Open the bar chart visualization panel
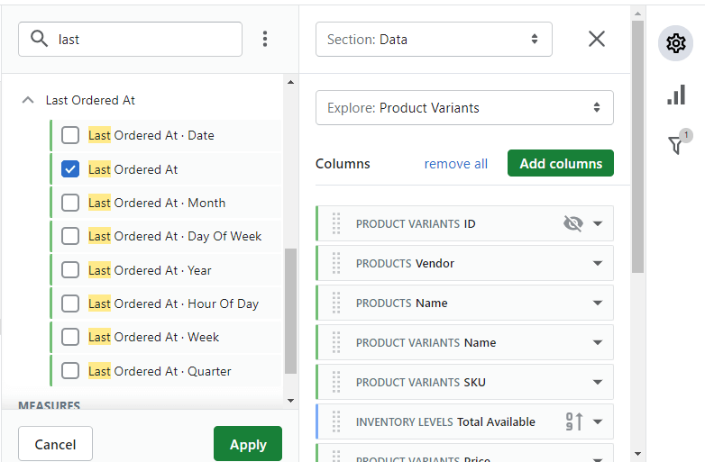Image resolution: width=705 pixels, height=462 pixels. 676,95
